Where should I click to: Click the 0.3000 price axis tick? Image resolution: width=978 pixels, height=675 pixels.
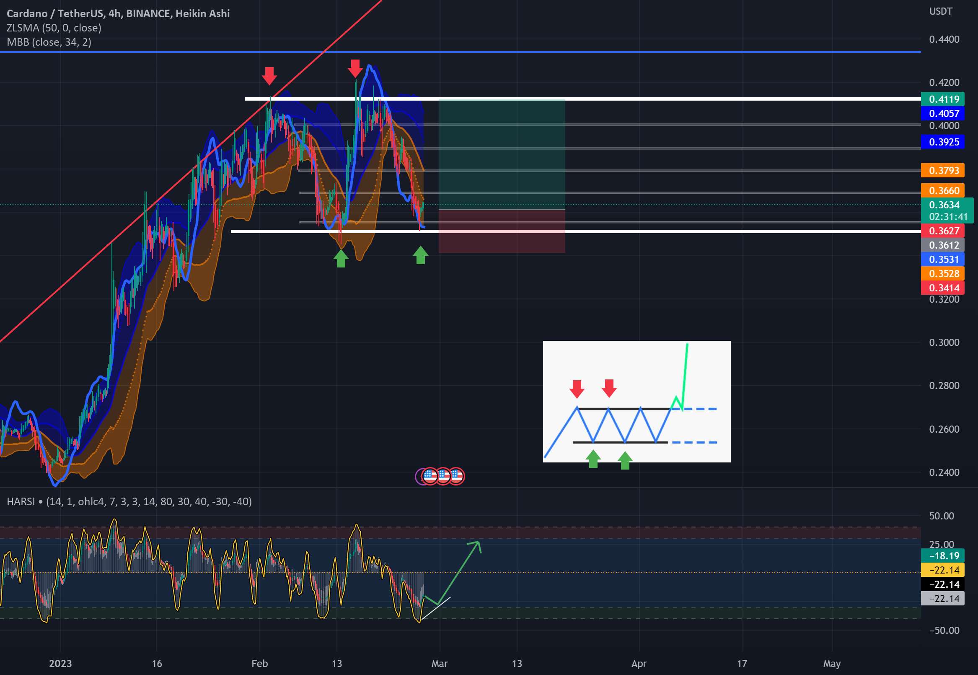(944, 342)
